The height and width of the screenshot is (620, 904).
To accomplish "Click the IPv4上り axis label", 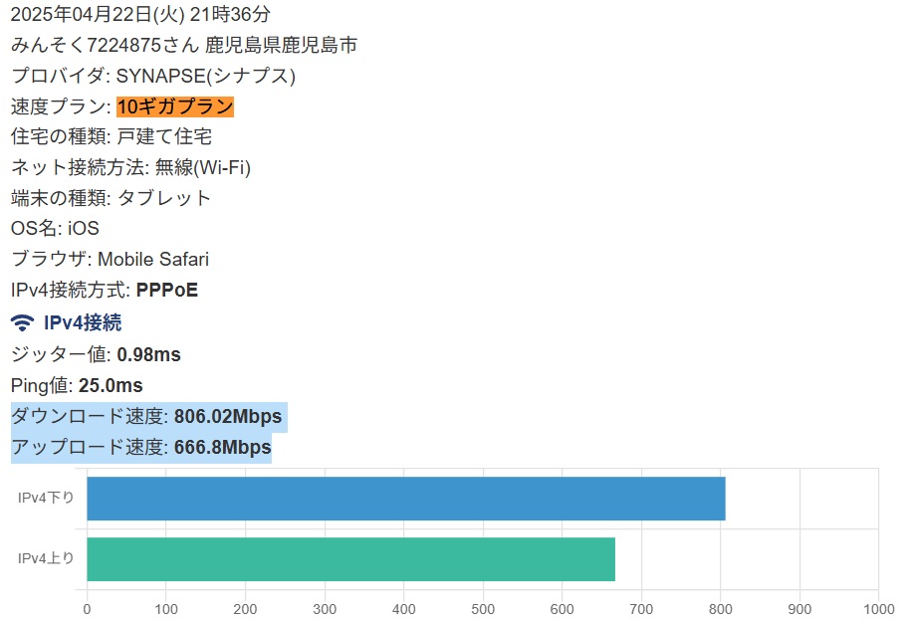I will click(46, 558).
